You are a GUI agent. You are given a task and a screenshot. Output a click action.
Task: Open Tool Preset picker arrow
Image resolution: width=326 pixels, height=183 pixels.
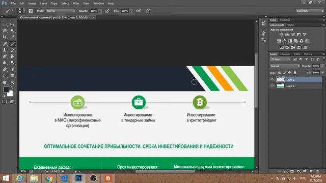coord(12,11)
